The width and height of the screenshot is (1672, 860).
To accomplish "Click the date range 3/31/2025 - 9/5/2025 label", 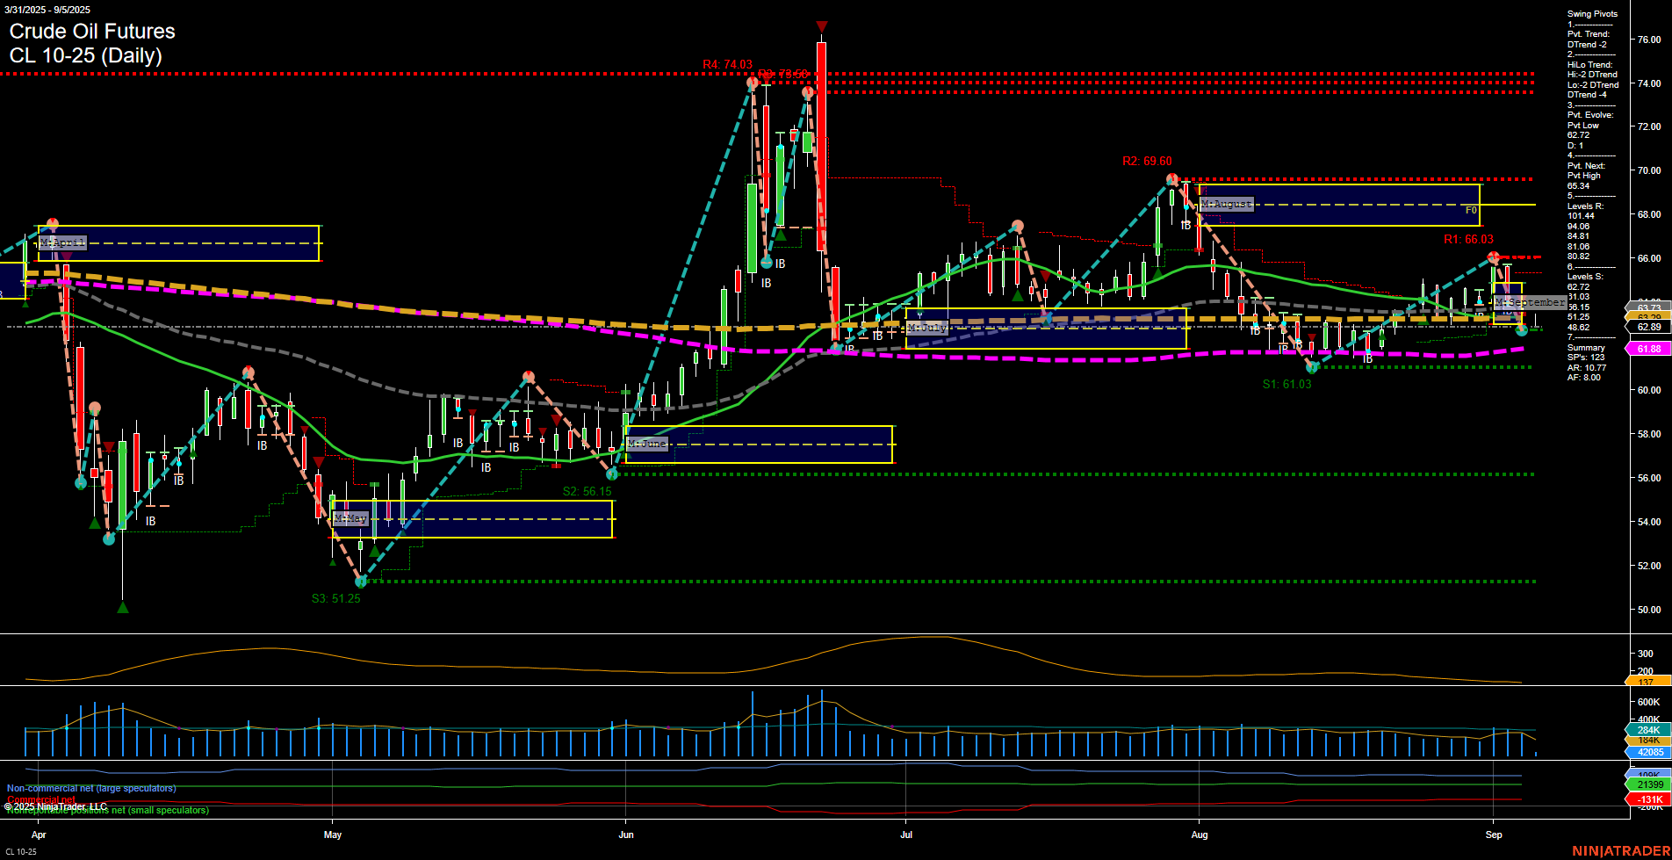I will point(45,10).
